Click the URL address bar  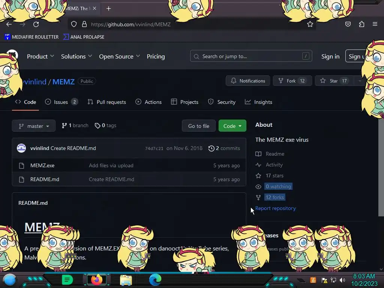click(x=191, y=24)
